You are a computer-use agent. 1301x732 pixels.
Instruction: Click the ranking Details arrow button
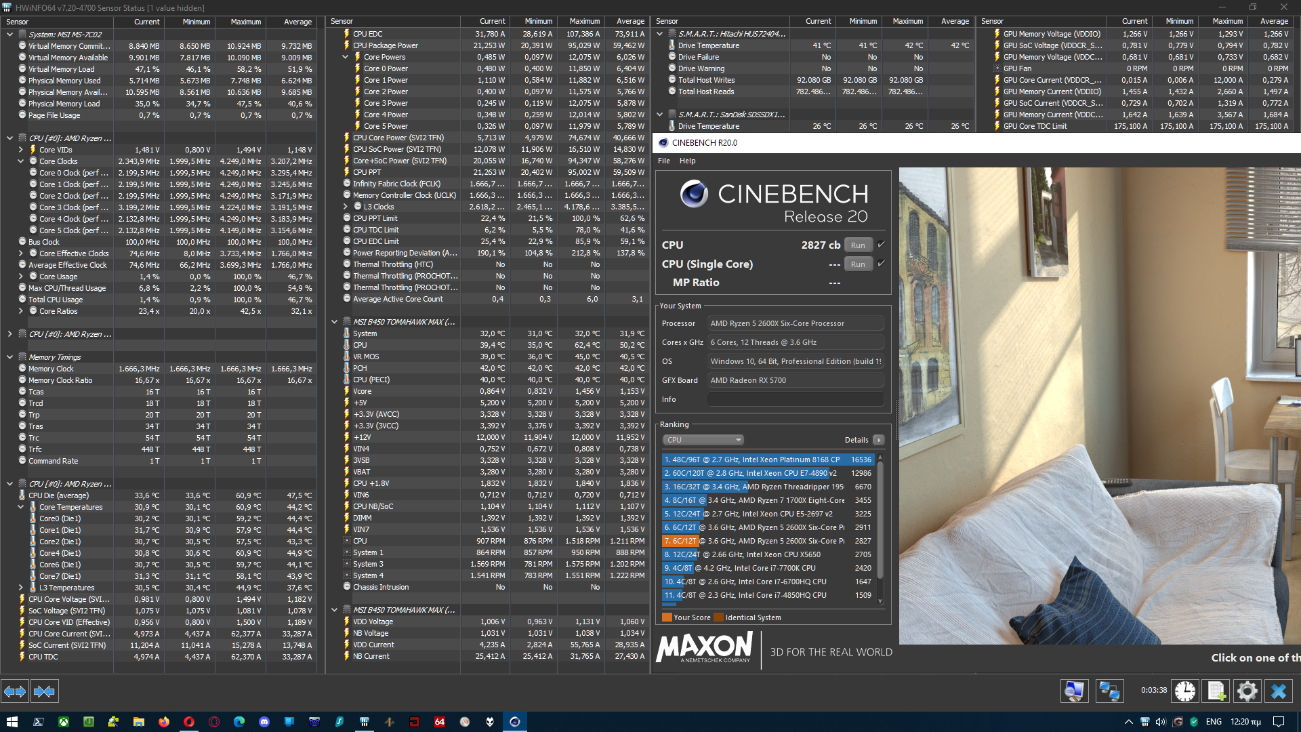[x=878, y=440]
